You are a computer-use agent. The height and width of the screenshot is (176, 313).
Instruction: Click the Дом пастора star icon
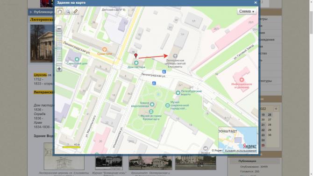pyautogui.click(x=136, y=63)
